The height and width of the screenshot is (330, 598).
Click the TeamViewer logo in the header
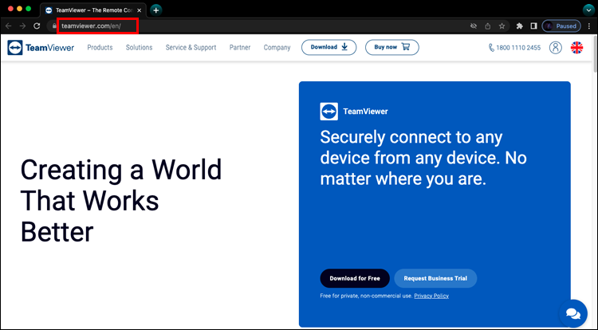click(x=41, y=48)
